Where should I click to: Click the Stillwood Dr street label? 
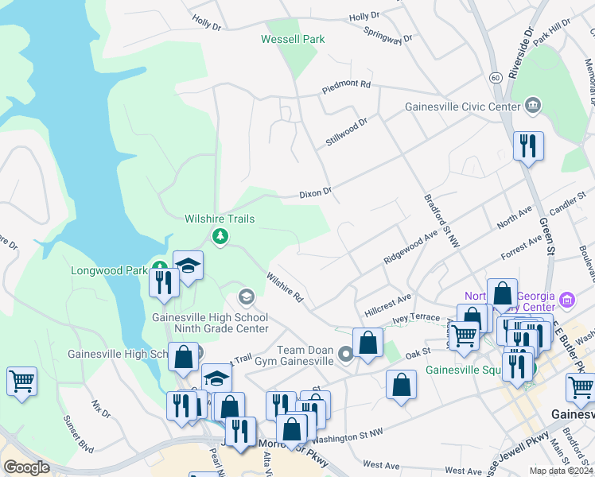tap(347, 132)
